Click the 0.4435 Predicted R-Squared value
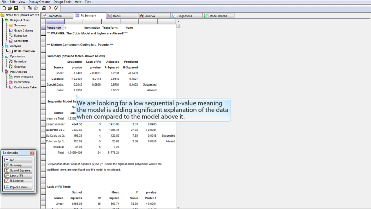 (x=133, y=85)
